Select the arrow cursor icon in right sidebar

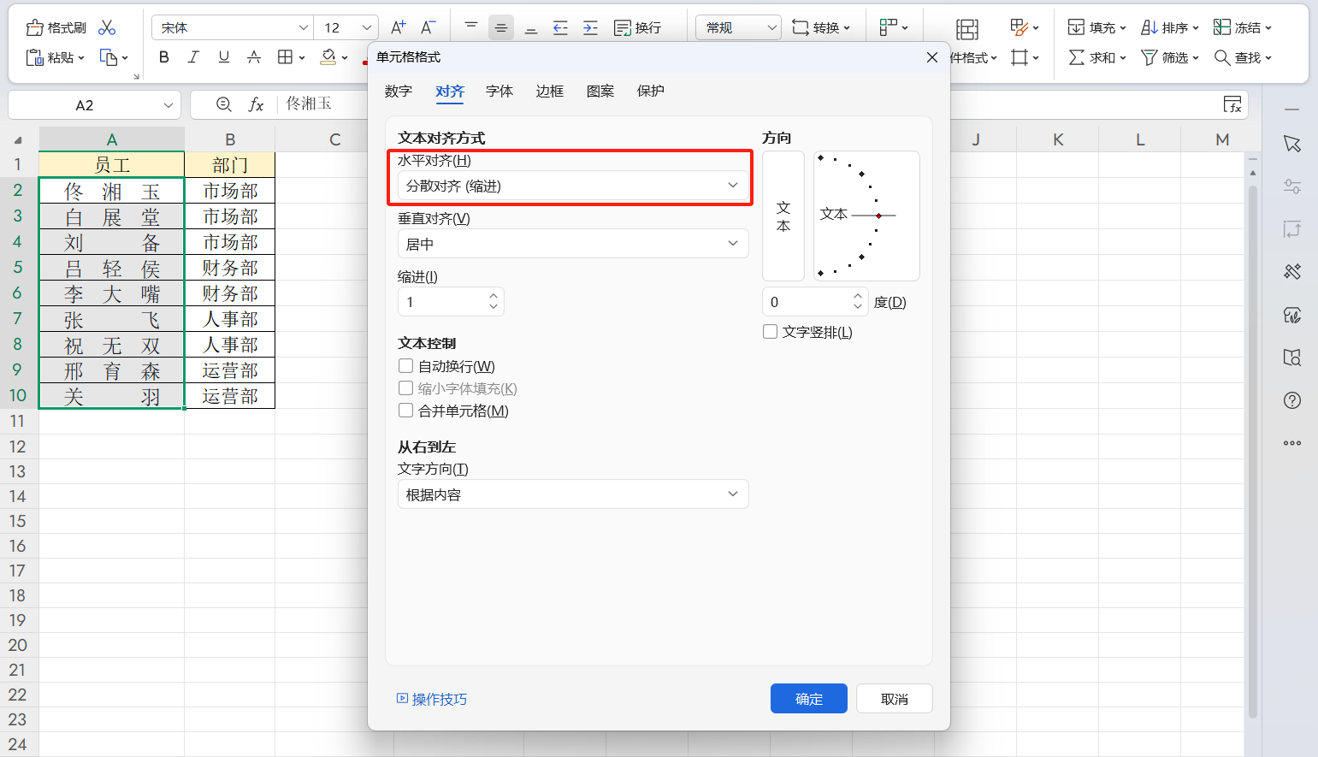(x=1292, y=144)
